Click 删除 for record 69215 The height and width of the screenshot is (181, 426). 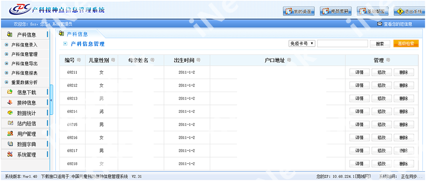404,125
